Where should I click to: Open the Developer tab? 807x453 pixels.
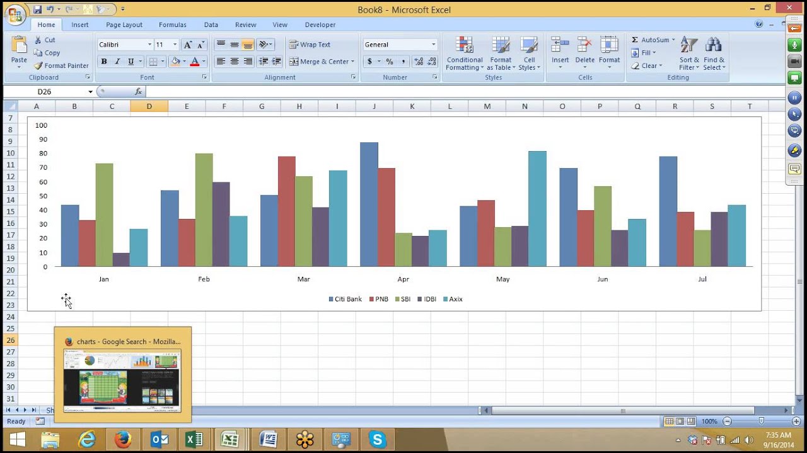(x=320, y=25)
